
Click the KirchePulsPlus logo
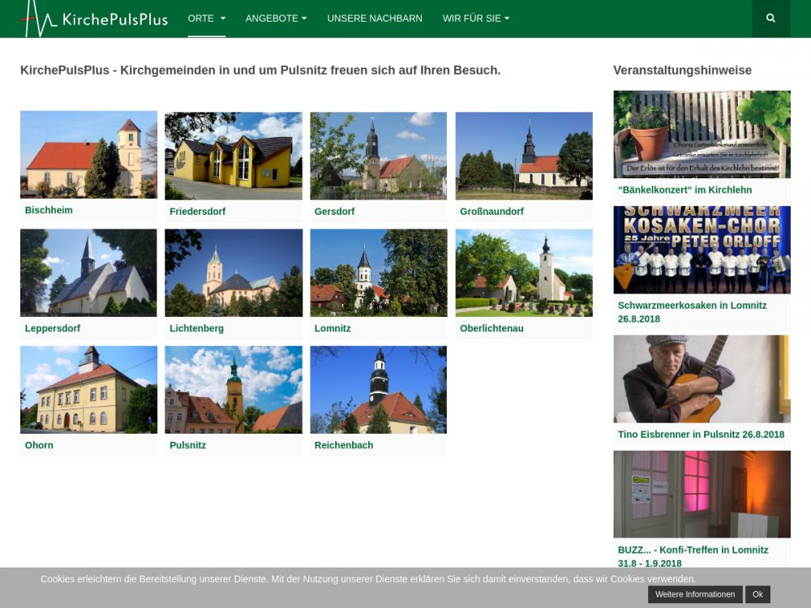pyautogui.click(x=94, y=19)
